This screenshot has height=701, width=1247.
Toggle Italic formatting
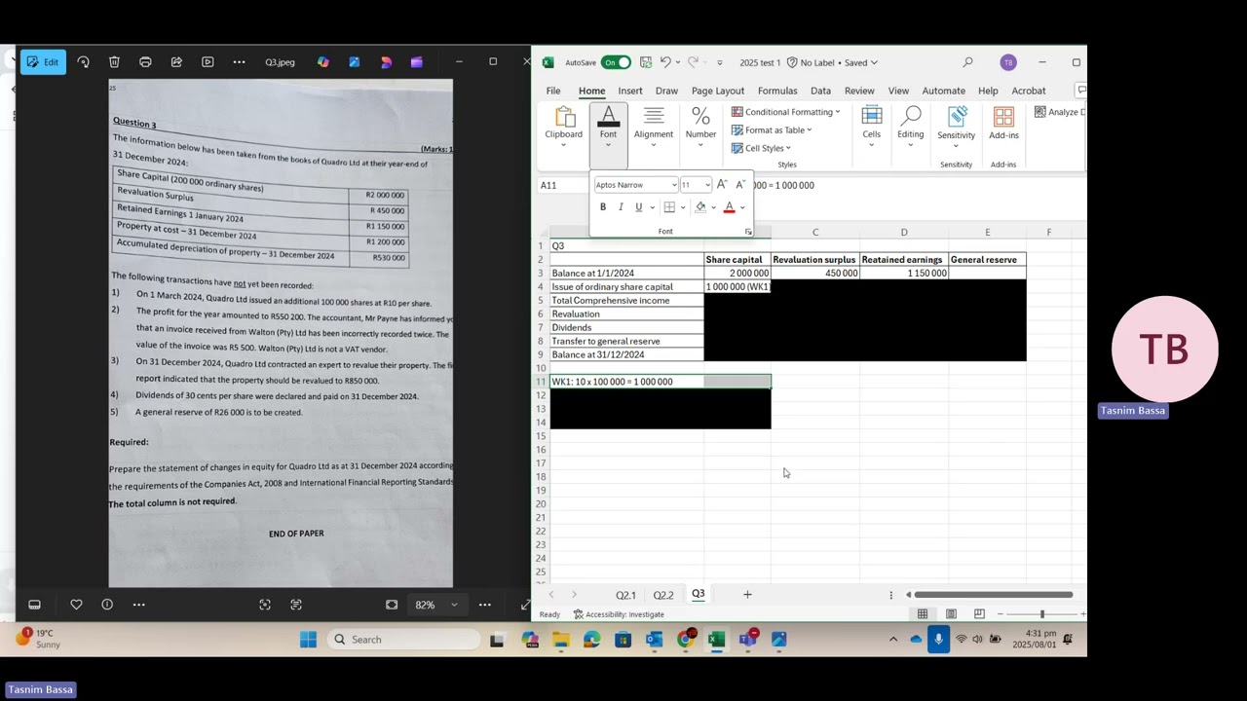[621, 207]
